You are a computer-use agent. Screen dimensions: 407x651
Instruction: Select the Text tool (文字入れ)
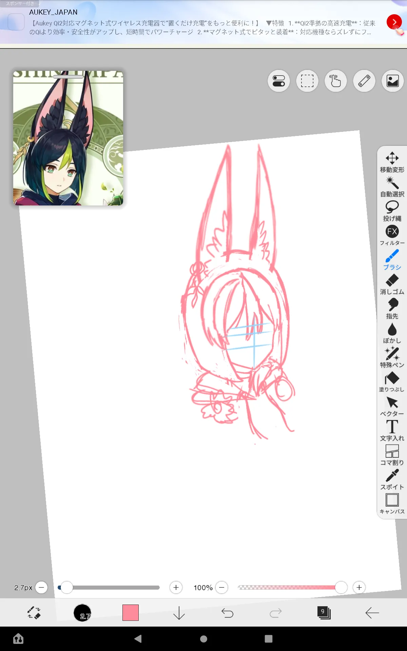coord(392,431)
